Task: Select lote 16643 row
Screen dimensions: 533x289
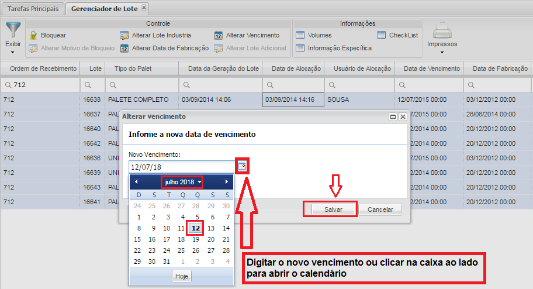Action: (92, 187)
